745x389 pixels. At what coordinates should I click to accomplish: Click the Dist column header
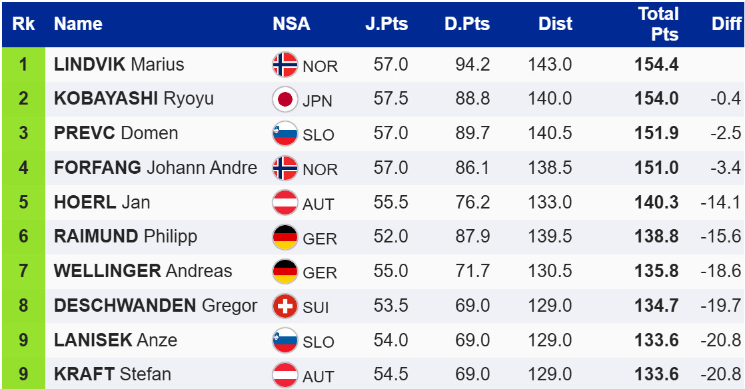tap(555, 24)
